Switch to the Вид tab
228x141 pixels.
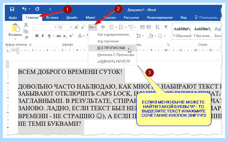pos(184,18)
